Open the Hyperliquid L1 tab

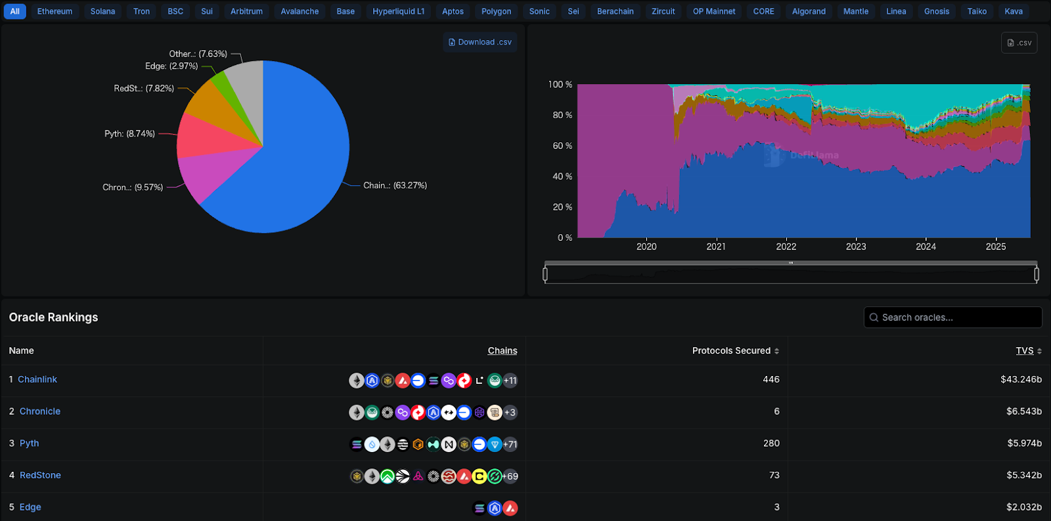398,11
